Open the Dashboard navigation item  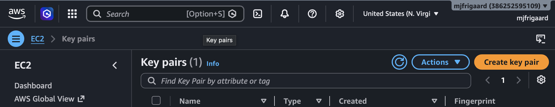pyautogui.click(x=33, y=86)
